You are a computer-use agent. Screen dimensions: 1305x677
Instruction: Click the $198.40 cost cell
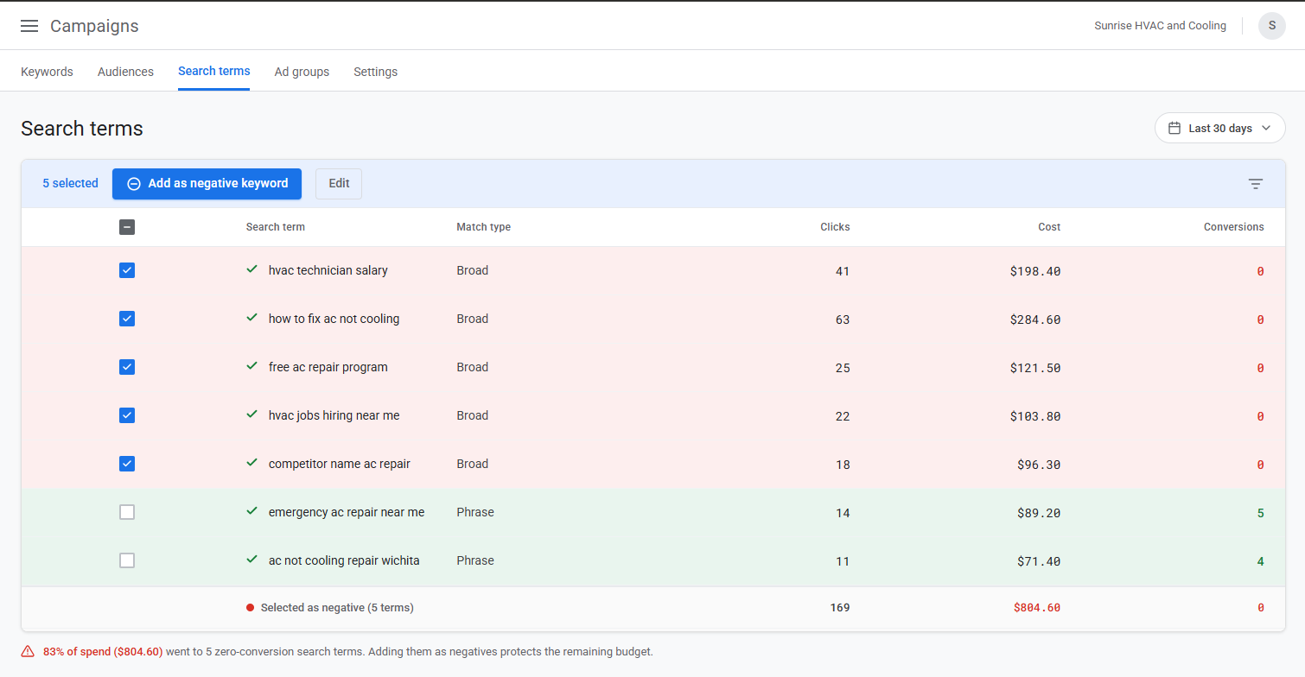[1034, 271]
